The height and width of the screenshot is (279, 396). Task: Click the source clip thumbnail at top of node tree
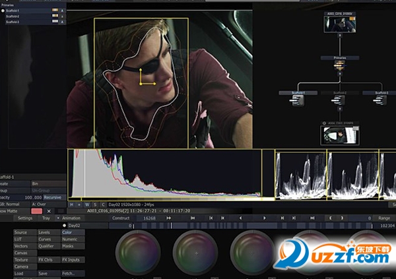tap(339, 24)
